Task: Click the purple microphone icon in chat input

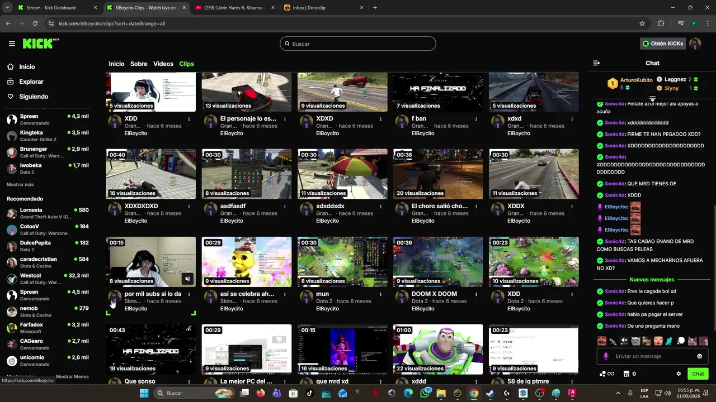Action: pyautogui.click(x=606, y=356)
